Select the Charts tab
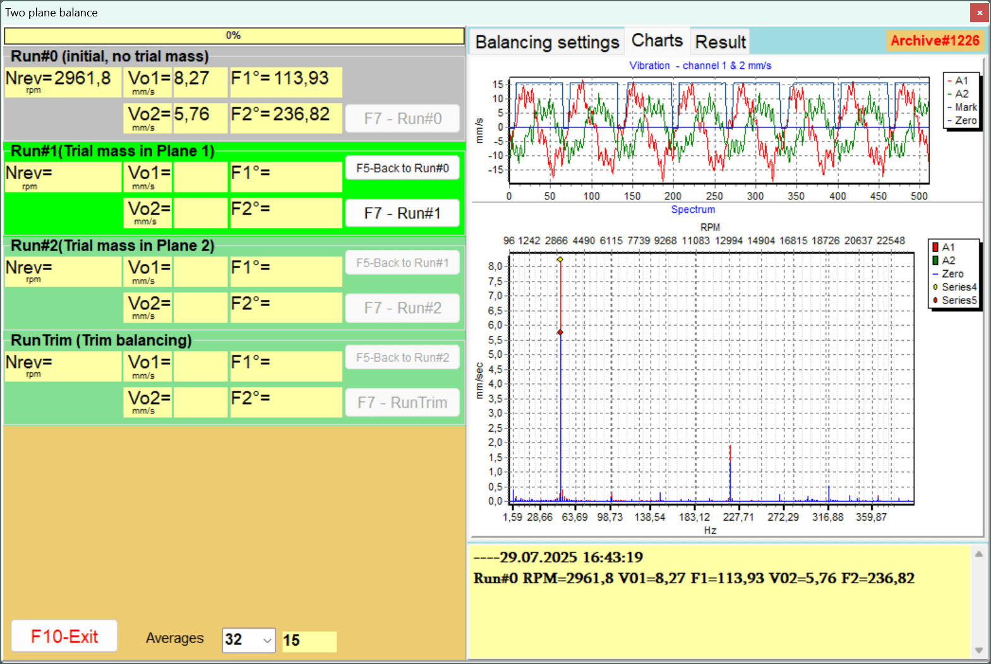991x664 pixels. [657, 40]
